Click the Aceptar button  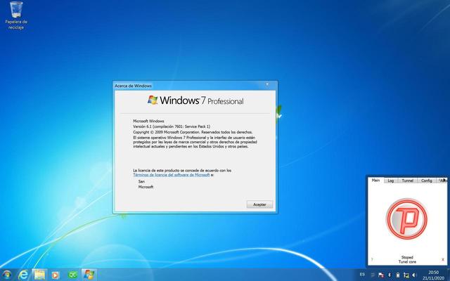[x=259, y=204]
